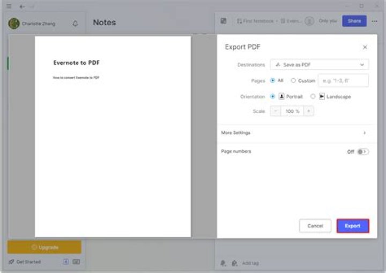Click the keyboard icon in the sidebar footer

pyautogui.click(x=76, y=262)
